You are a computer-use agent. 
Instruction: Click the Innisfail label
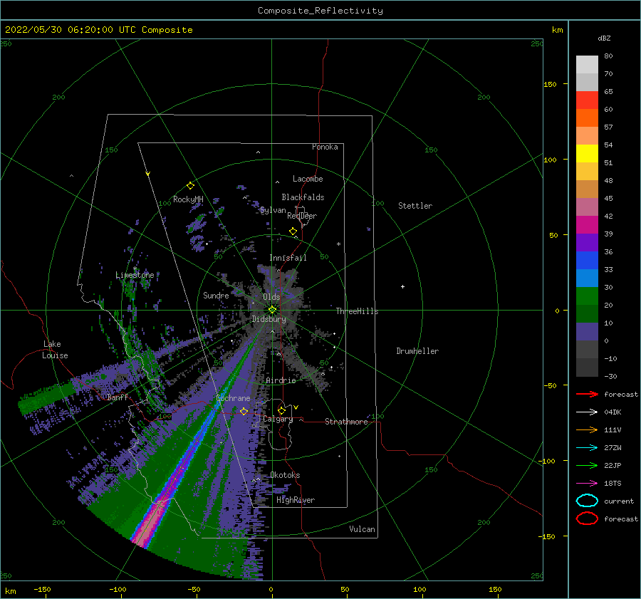tap(288, 258)
